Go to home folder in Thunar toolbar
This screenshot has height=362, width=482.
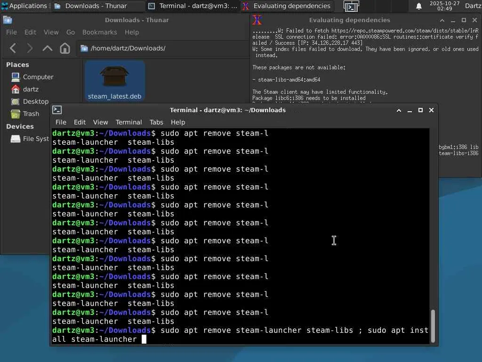pos(65,49)
